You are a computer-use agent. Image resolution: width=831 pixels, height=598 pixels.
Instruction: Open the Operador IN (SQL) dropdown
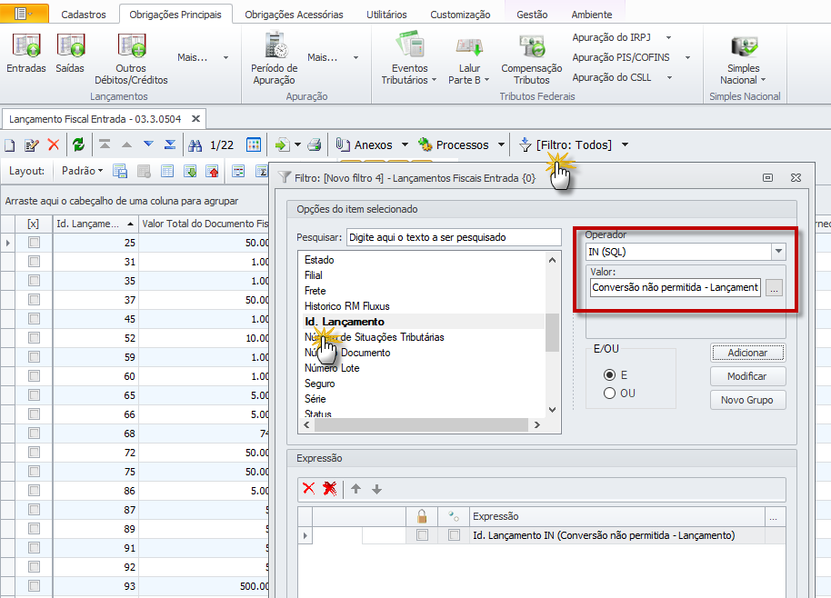[778, 252]
